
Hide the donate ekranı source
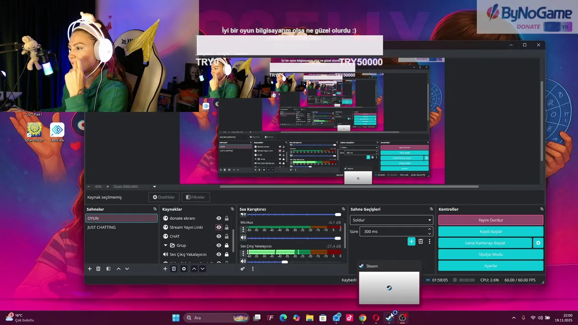pos(219,218)
